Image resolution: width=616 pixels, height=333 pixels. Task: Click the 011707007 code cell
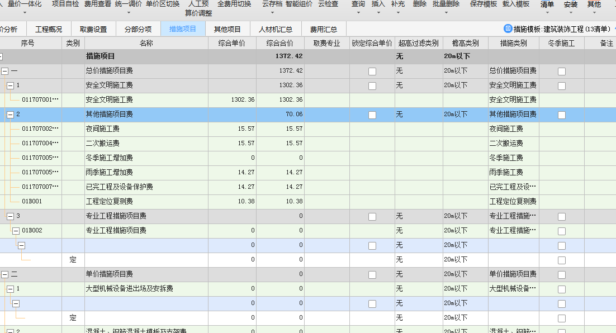[x=40, y=187]
